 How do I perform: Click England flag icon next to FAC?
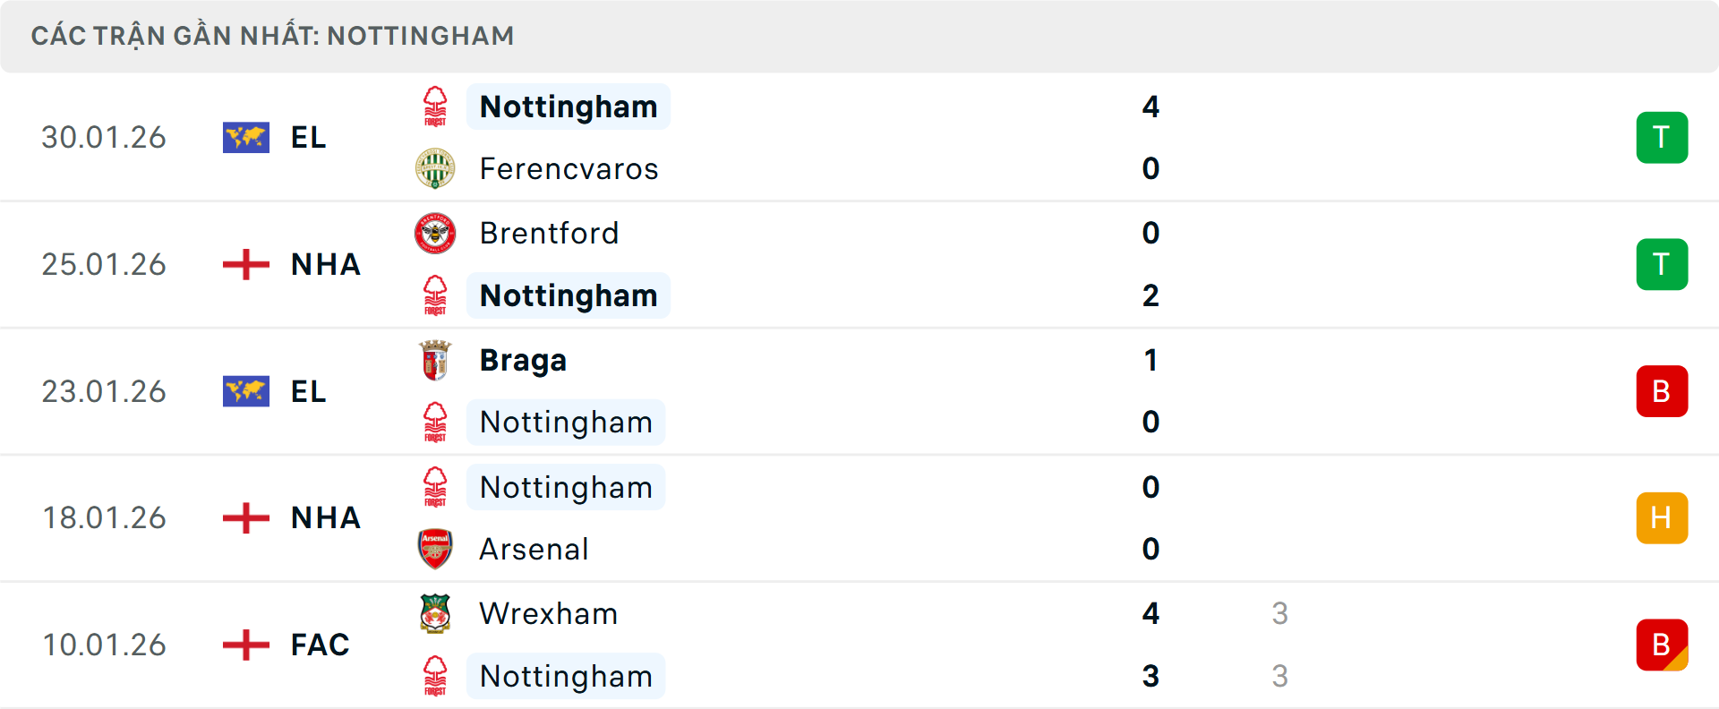[246, 645]
